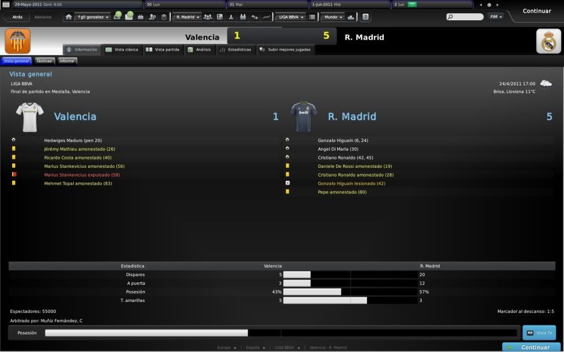This screenshot has height=352, width=564.
Task: Click the briefcase icon in the toolbar
Action: 140,17
